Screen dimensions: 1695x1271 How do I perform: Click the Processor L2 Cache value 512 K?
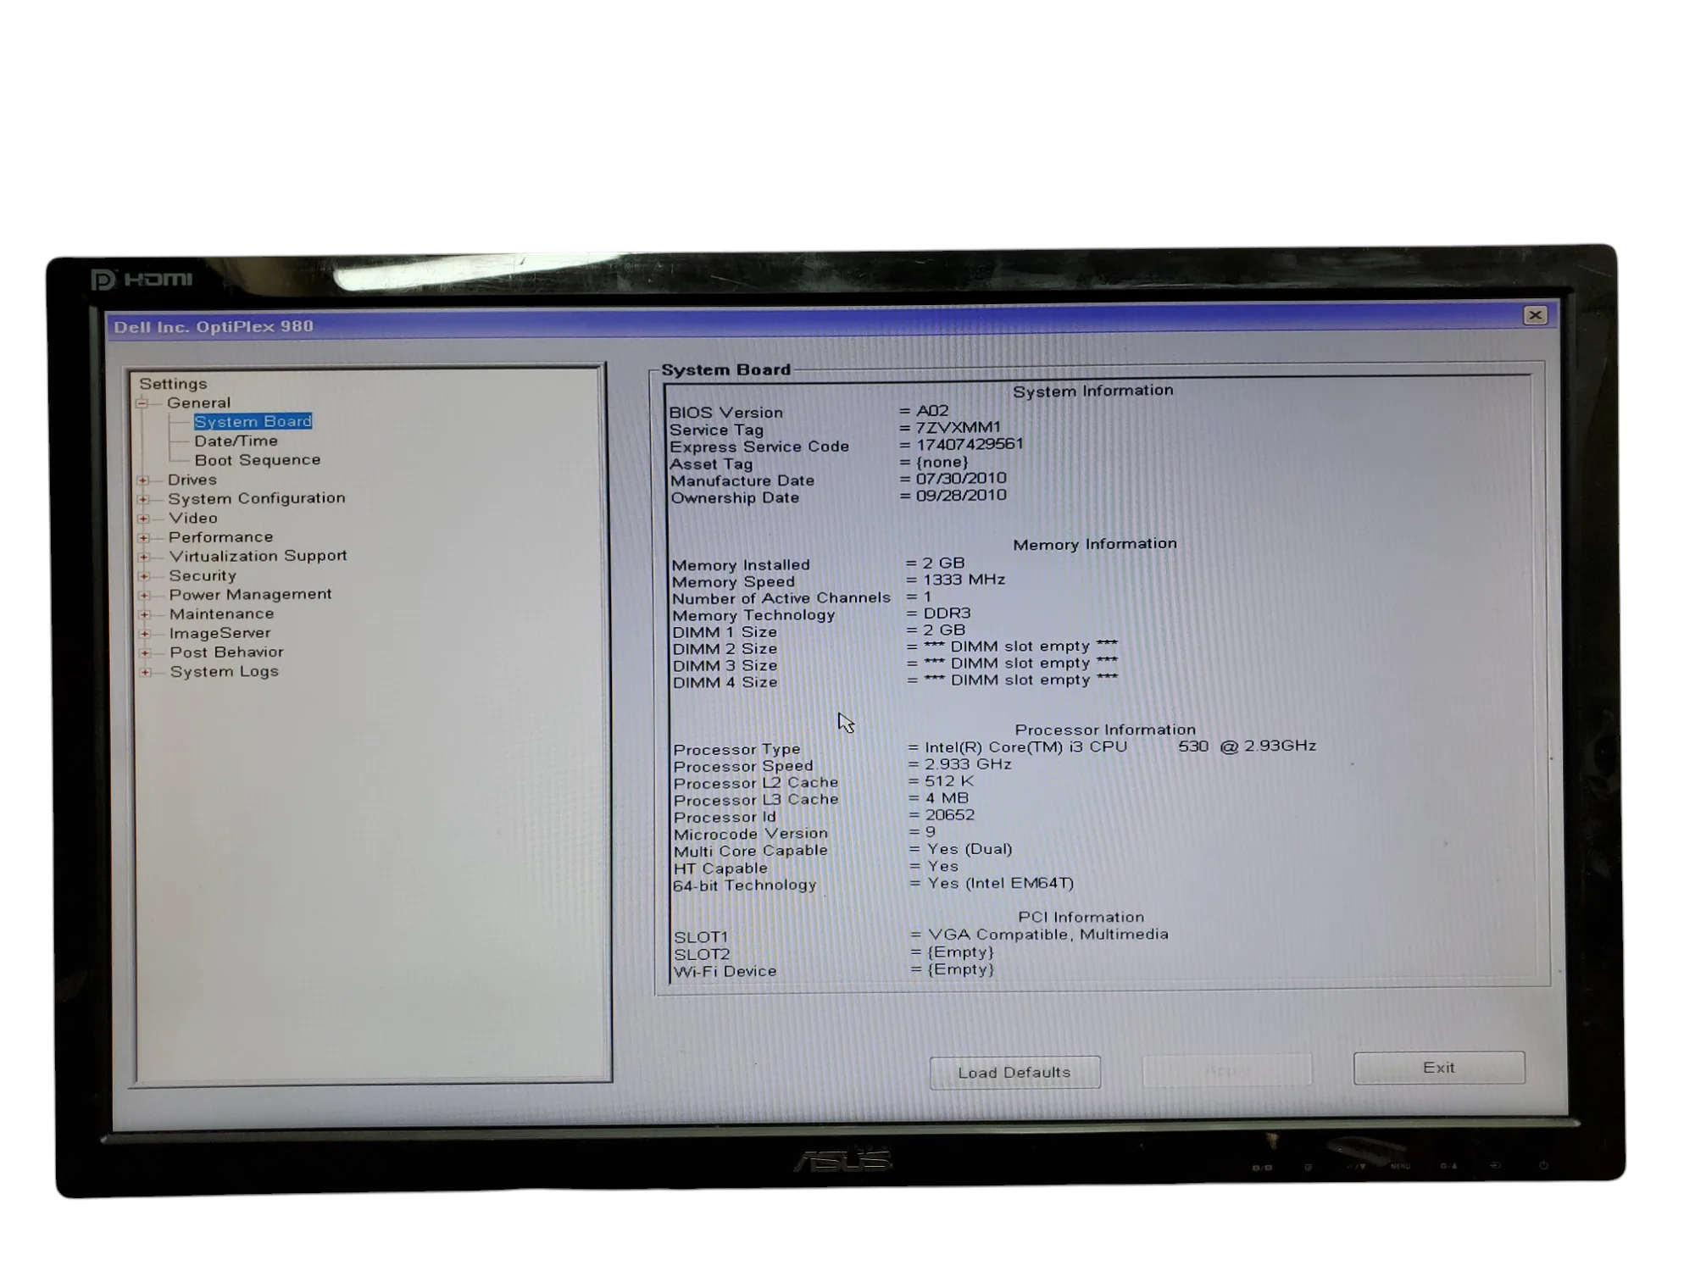pyautogui.click(x=949, y=781)
